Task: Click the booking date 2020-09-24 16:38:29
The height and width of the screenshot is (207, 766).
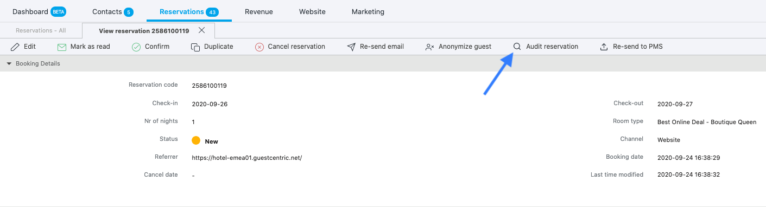Action: (x=688, y=158)
